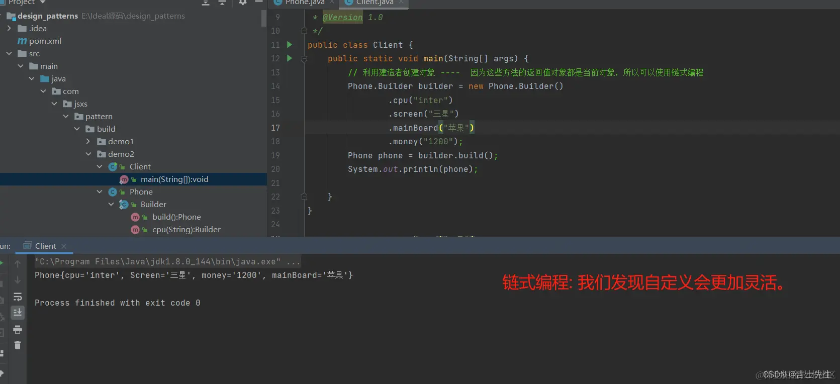
Task: Click the Phone{cpu='inter'...} output line
Action: (194, 275)
